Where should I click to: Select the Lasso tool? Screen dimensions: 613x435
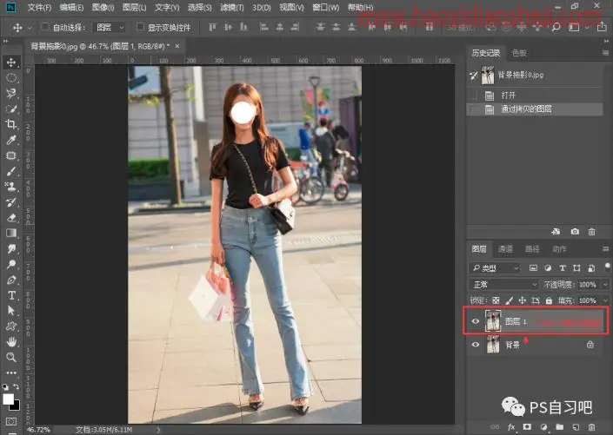coord(11,93)
